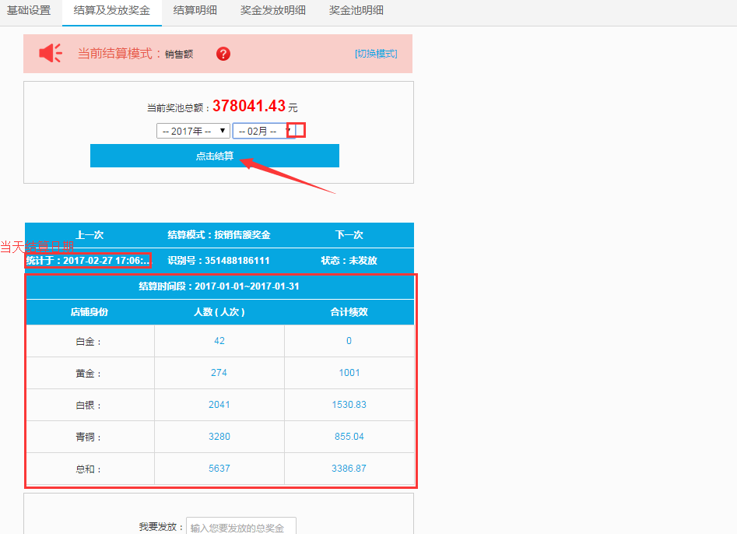
Task: Click the 合计绩效 column header
Action: click(349, 312)
